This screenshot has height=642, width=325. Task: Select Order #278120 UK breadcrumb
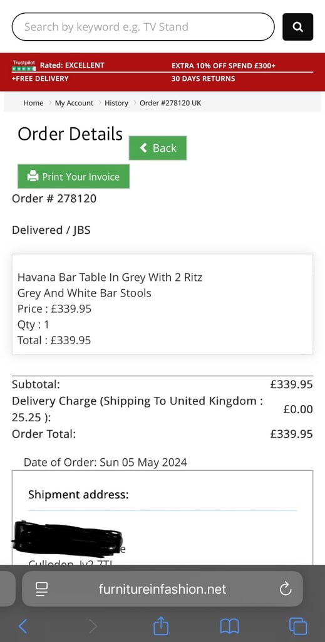click(x=170, y=103)
